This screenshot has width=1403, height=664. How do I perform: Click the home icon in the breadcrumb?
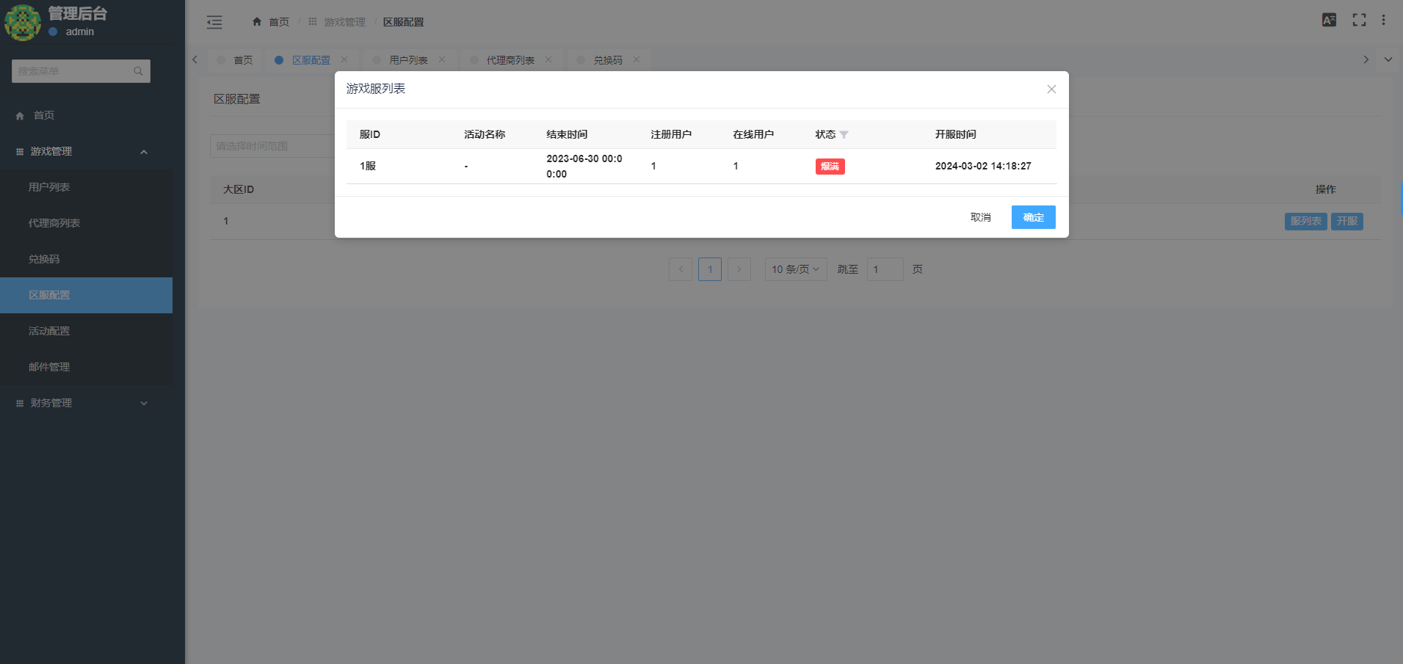tap(255, 22)
